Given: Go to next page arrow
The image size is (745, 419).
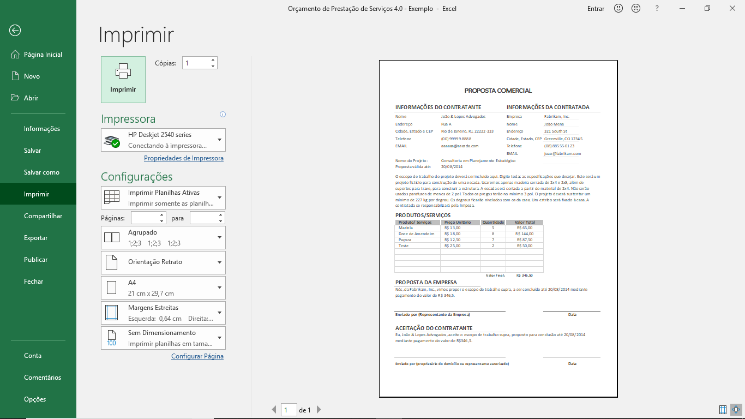Looking at the screenshot, I should click(x=319, y=410).
